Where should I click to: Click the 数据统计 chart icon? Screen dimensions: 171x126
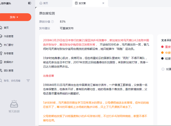(1, 62)
